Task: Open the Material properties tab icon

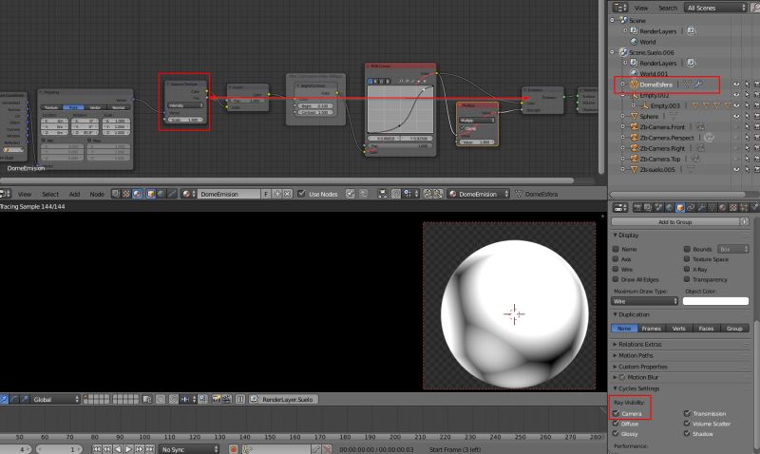Action: (723, 208)
